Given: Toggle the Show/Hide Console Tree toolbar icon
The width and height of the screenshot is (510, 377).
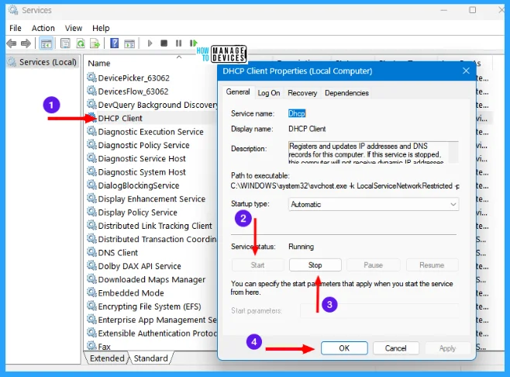Looking at the screenshot, I should pyautogui.click(x=46, y=43).
